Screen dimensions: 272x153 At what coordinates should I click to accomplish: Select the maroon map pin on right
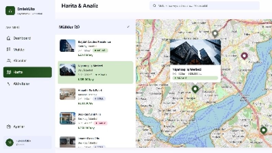pyautogui.click(x=244, y=56)
